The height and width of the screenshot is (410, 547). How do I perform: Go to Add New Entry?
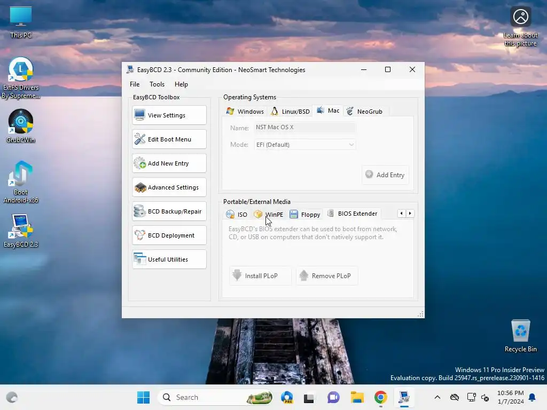pyautogui.click(x=169, y=163)
